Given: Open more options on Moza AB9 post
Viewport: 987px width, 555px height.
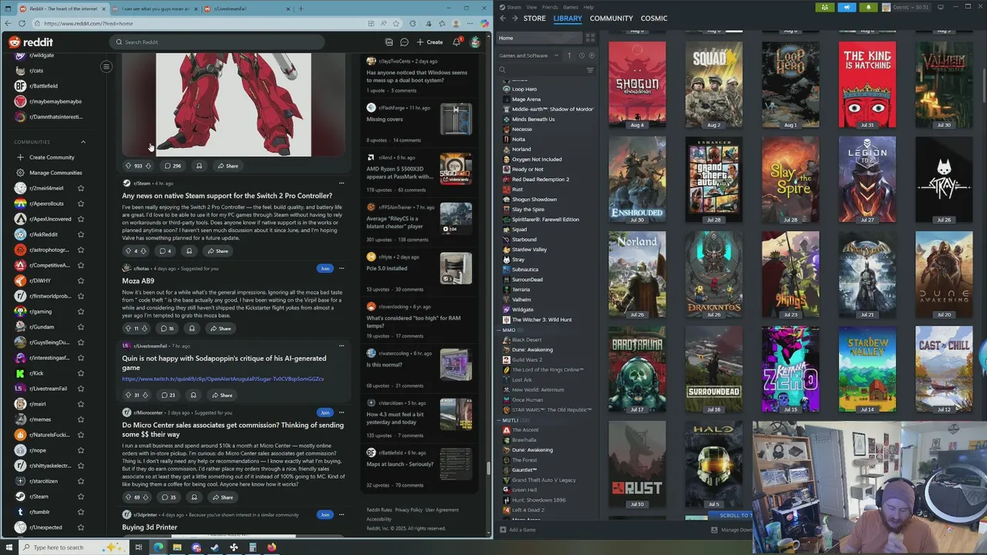Looking at the screenshot, I should click(x=342, y=268).
